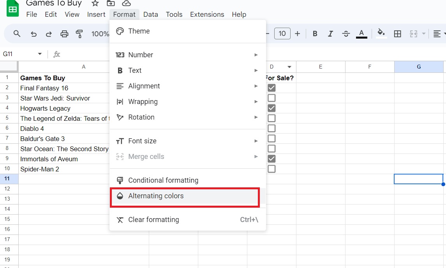Image resolution: width=446 pixels, height=268 pixels.
Task: Open the zoom 100% dropdown
Action: (100, 34)
